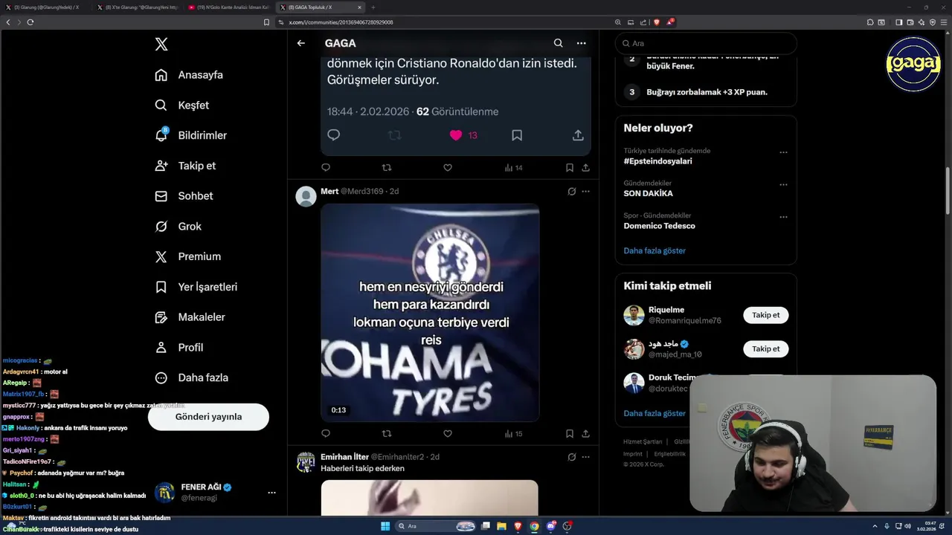Like Mert's Chelsea video post
This screenshot has width=952, height=535.
coord(448,434)
